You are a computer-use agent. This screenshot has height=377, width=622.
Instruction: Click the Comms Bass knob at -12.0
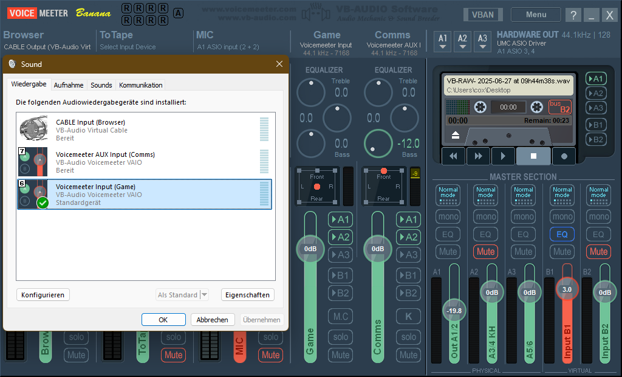pyautogui.click(x=378, y=143)
